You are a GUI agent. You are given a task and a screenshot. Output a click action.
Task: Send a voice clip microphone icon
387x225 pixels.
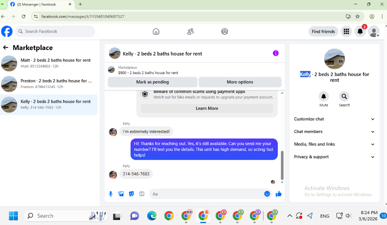[111, 194]
